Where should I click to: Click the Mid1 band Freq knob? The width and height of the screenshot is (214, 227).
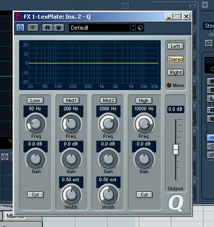(x=71, y=124)
